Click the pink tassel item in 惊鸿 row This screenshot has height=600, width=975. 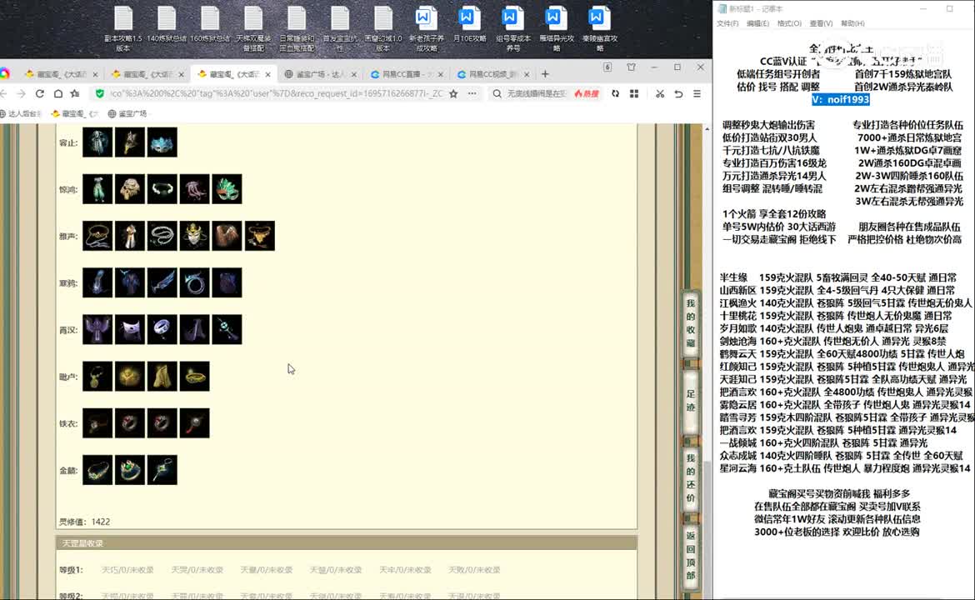point(195,189)
